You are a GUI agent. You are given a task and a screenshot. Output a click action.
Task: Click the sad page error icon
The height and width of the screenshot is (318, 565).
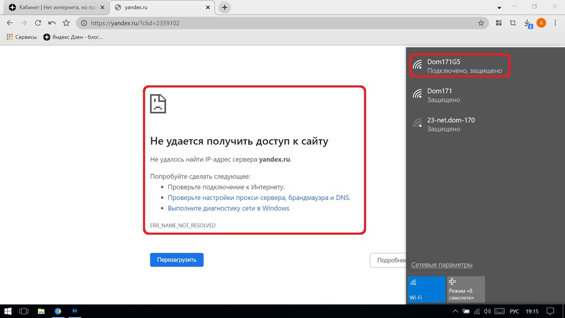[158, 104]
